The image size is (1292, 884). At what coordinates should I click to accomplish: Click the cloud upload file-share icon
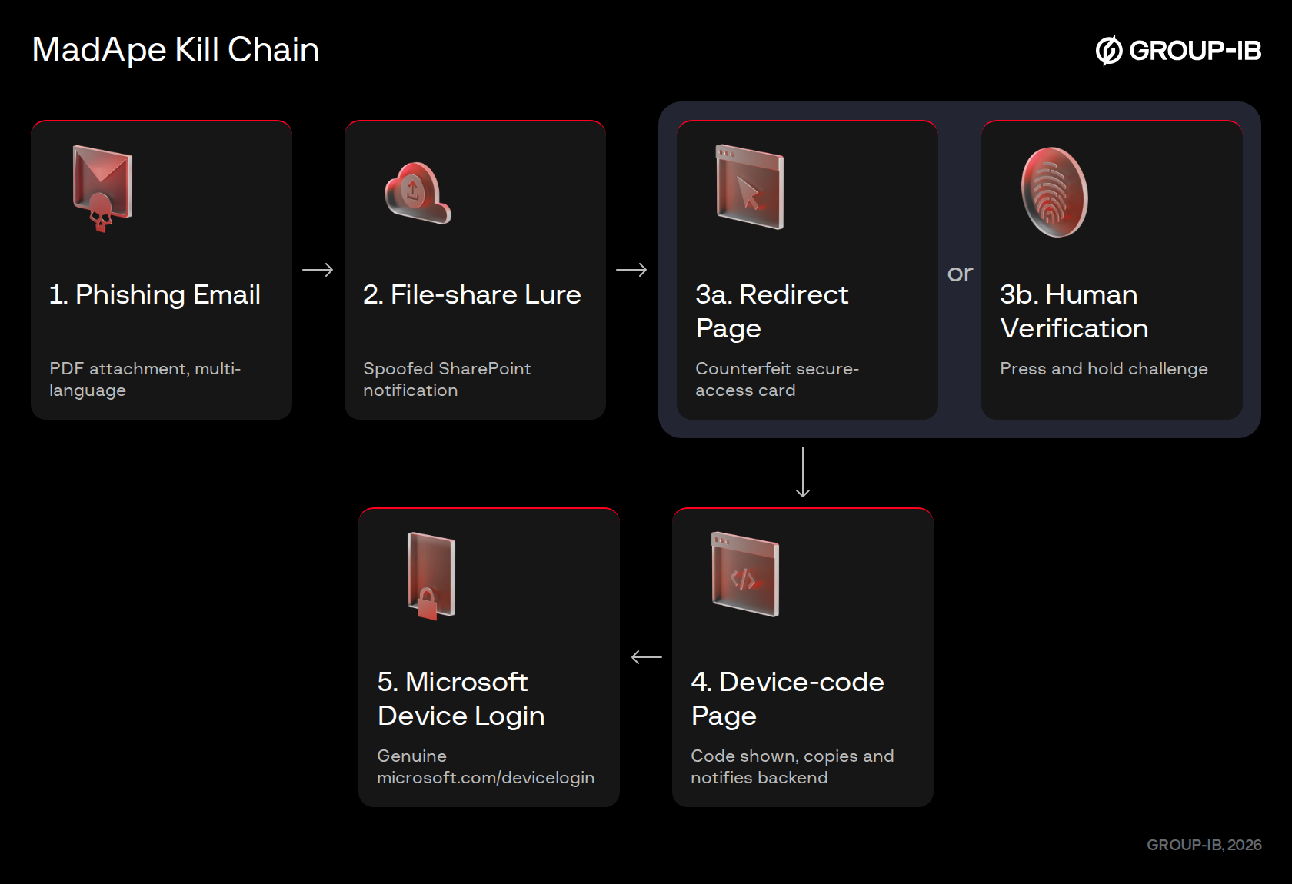pyautogui.click(x=418, y=193)
